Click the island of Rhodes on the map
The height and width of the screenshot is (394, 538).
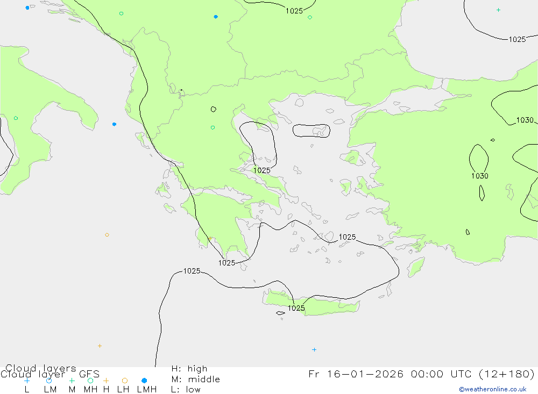tap(416, 267)
